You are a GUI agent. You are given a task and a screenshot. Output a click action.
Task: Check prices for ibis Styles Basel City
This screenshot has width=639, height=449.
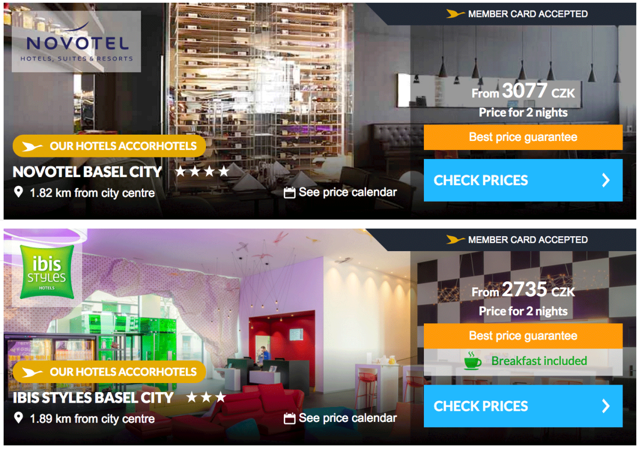(523, 406)
